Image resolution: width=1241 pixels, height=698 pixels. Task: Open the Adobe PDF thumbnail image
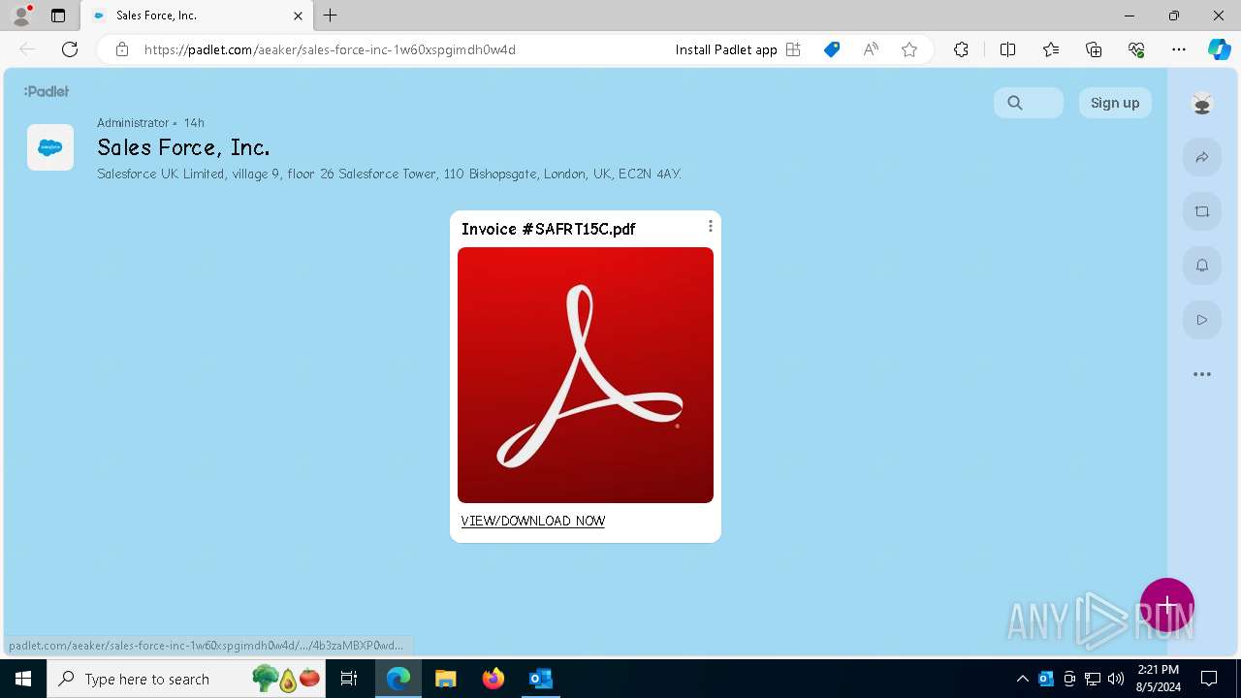coord(586,375)
